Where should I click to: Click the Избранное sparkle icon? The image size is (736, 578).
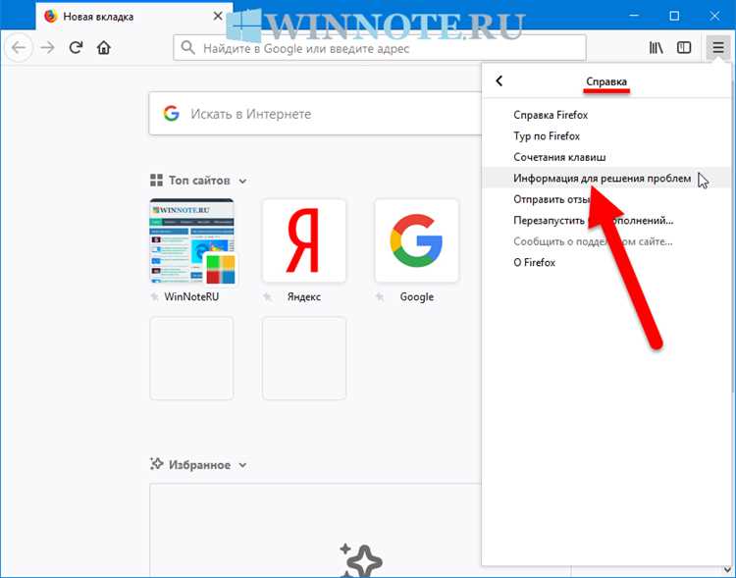pos(156,464)
